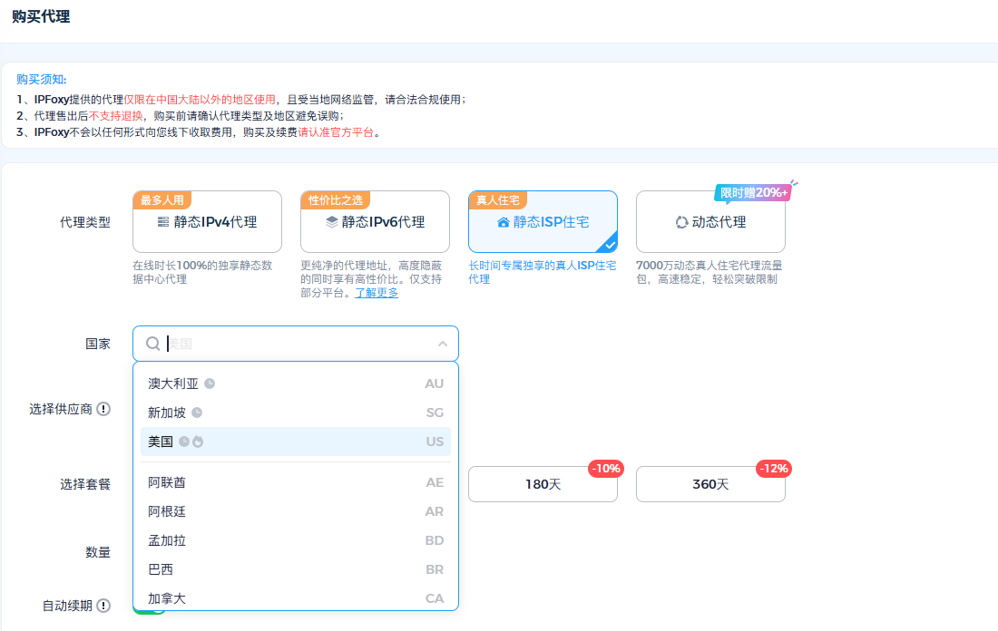Select the 180天 package button
Image resolution: width=998 pixels, height=631 pixels.
(543, 484)
